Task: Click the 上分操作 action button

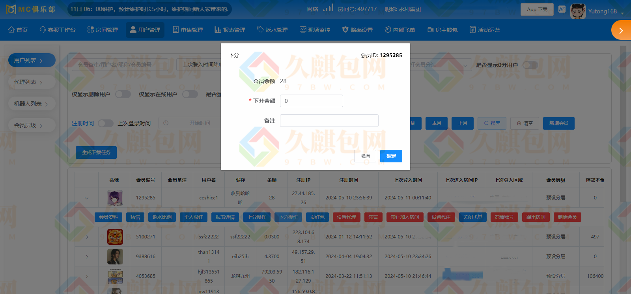Action: 257,217
